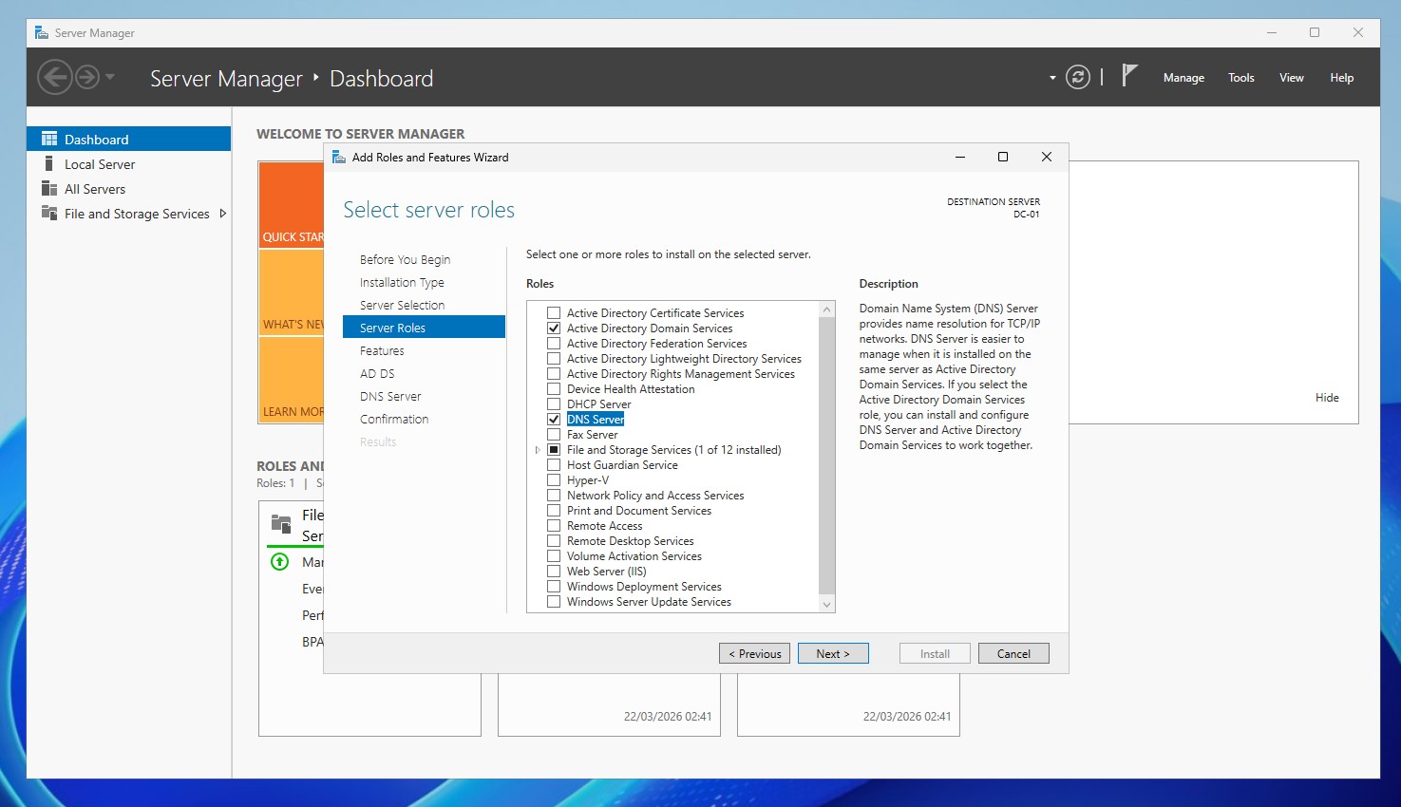Check the Web Server (IIS) role
The width and height of the screenshot is (1401, 807).
pyautogui.click(x=554, y=572)
